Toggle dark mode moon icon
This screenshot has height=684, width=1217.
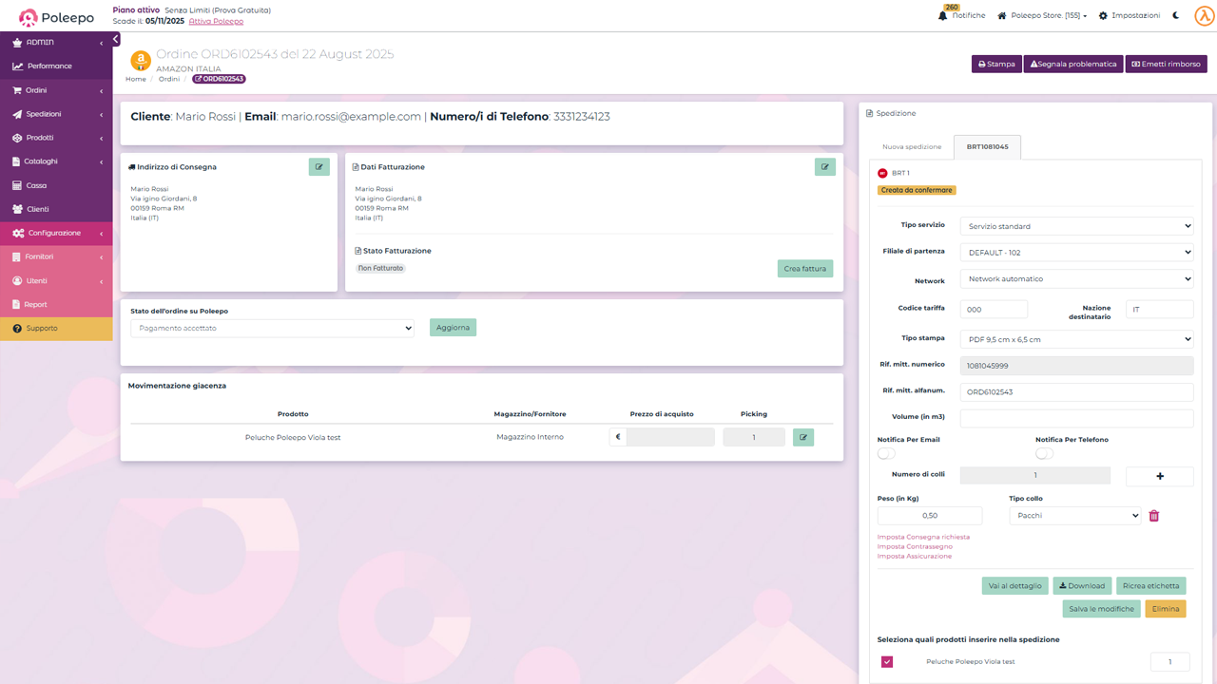coord(1176,16)
